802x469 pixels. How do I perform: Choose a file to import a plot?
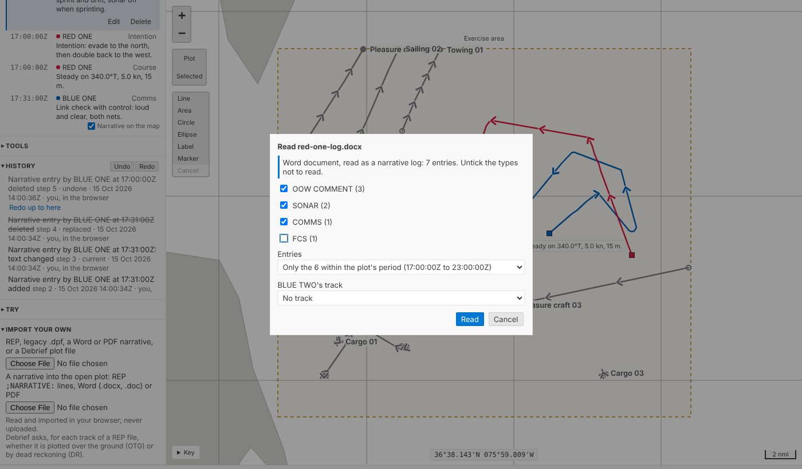point(30,364)
